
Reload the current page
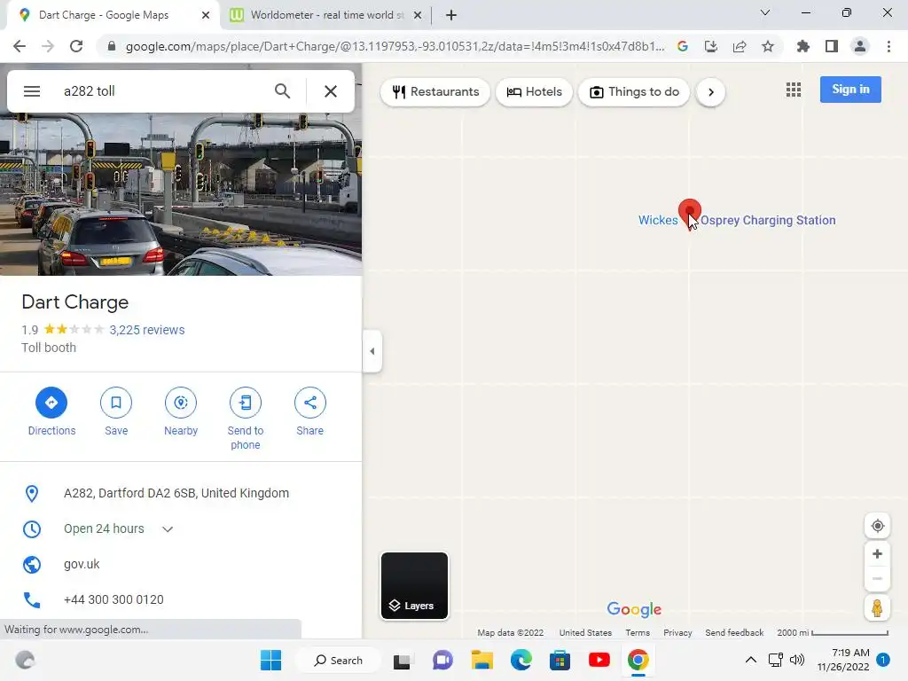pos(76,46)
